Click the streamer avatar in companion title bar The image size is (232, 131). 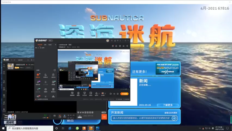point(108,40)
